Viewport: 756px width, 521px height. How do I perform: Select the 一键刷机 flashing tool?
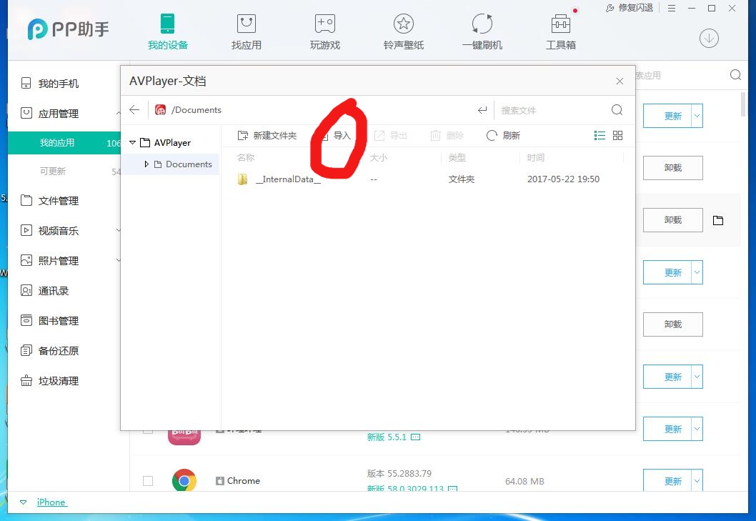point(482,30)
